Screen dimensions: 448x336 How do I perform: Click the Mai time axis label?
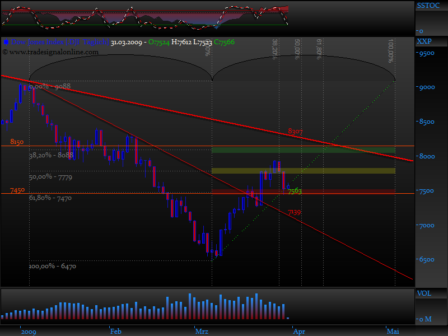[x=393, y=332]
